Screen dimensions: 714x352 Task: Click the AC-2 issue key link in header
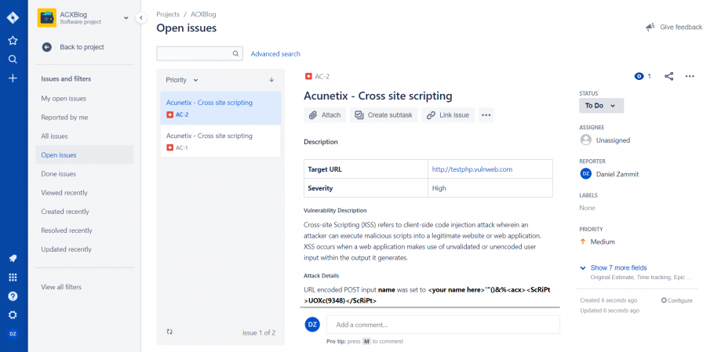pos(322,76)
